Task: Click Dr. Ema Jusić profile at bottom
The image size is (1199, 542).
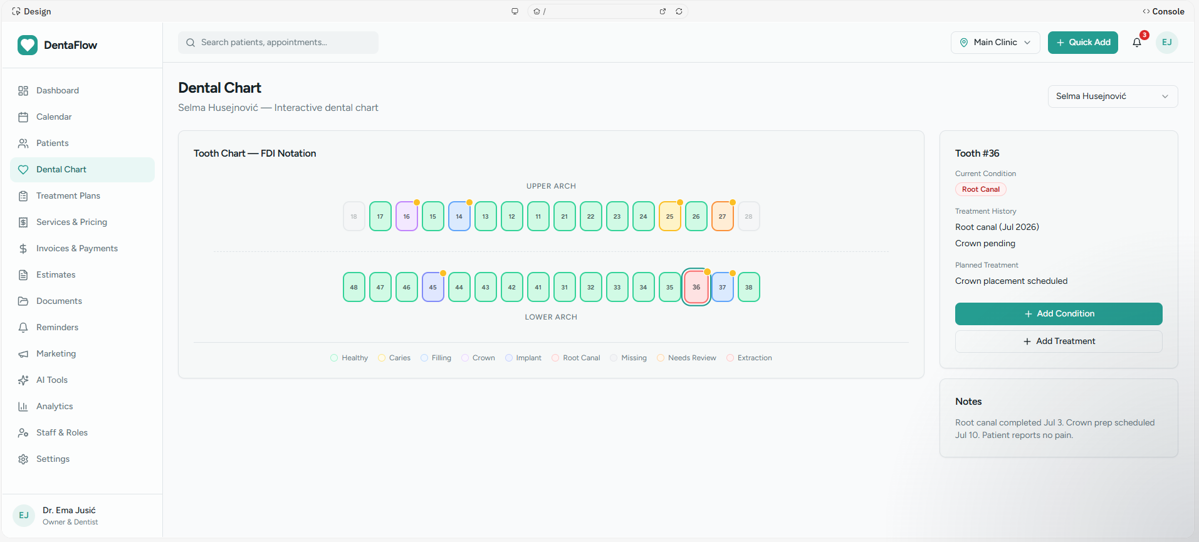Action: [82, 516]
